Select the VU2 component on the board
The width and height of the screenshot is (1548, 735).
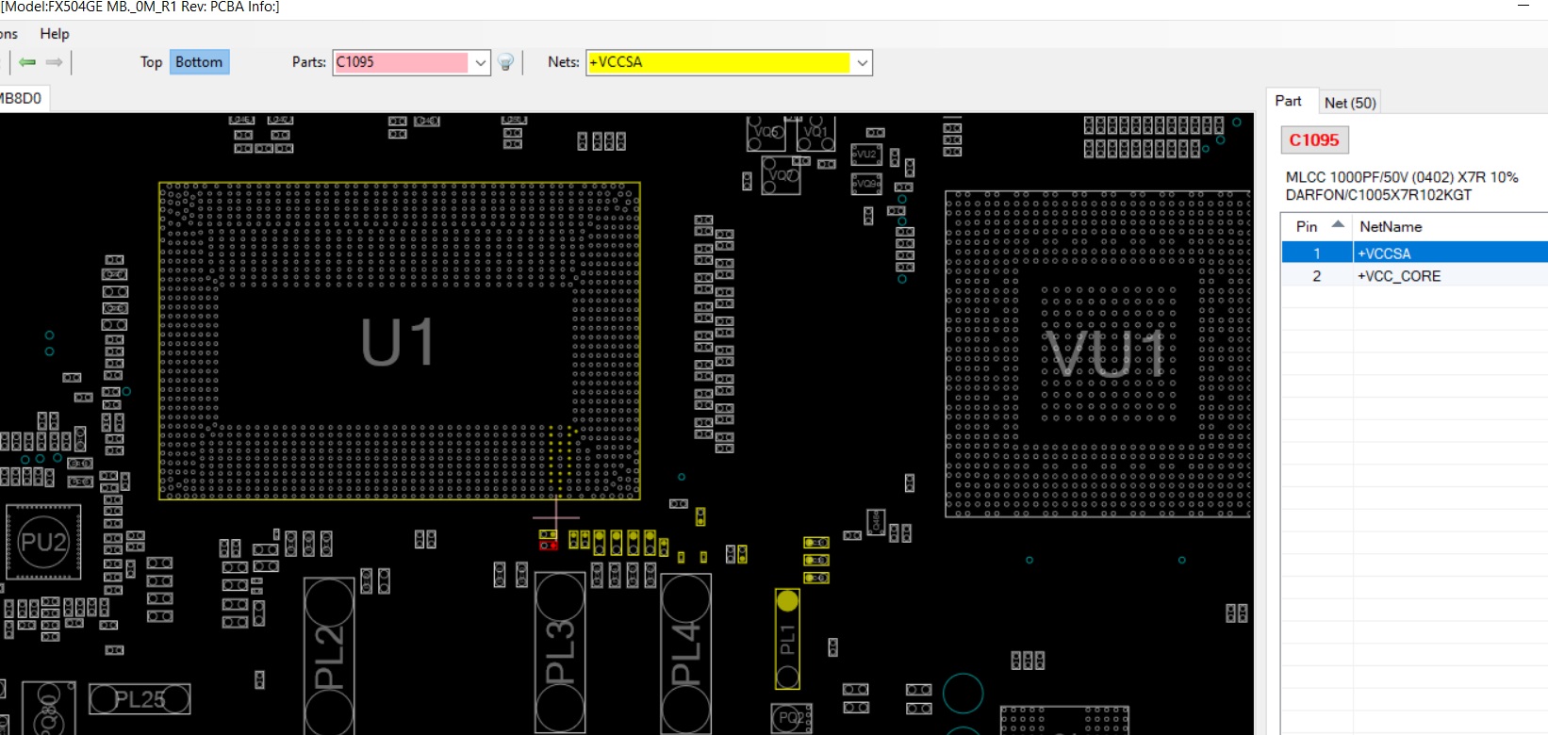coord(866,154)
